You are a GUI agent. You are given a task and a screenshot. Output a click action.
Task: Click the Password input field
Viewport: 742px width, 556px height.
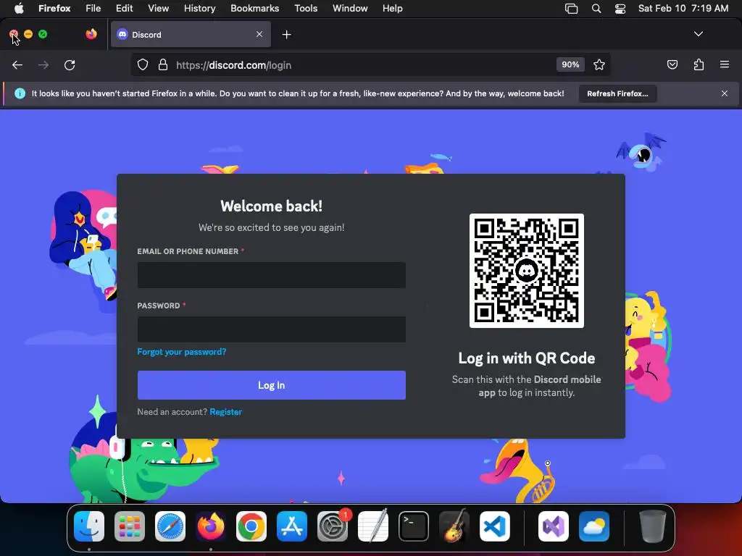click(x=271, y=329)
